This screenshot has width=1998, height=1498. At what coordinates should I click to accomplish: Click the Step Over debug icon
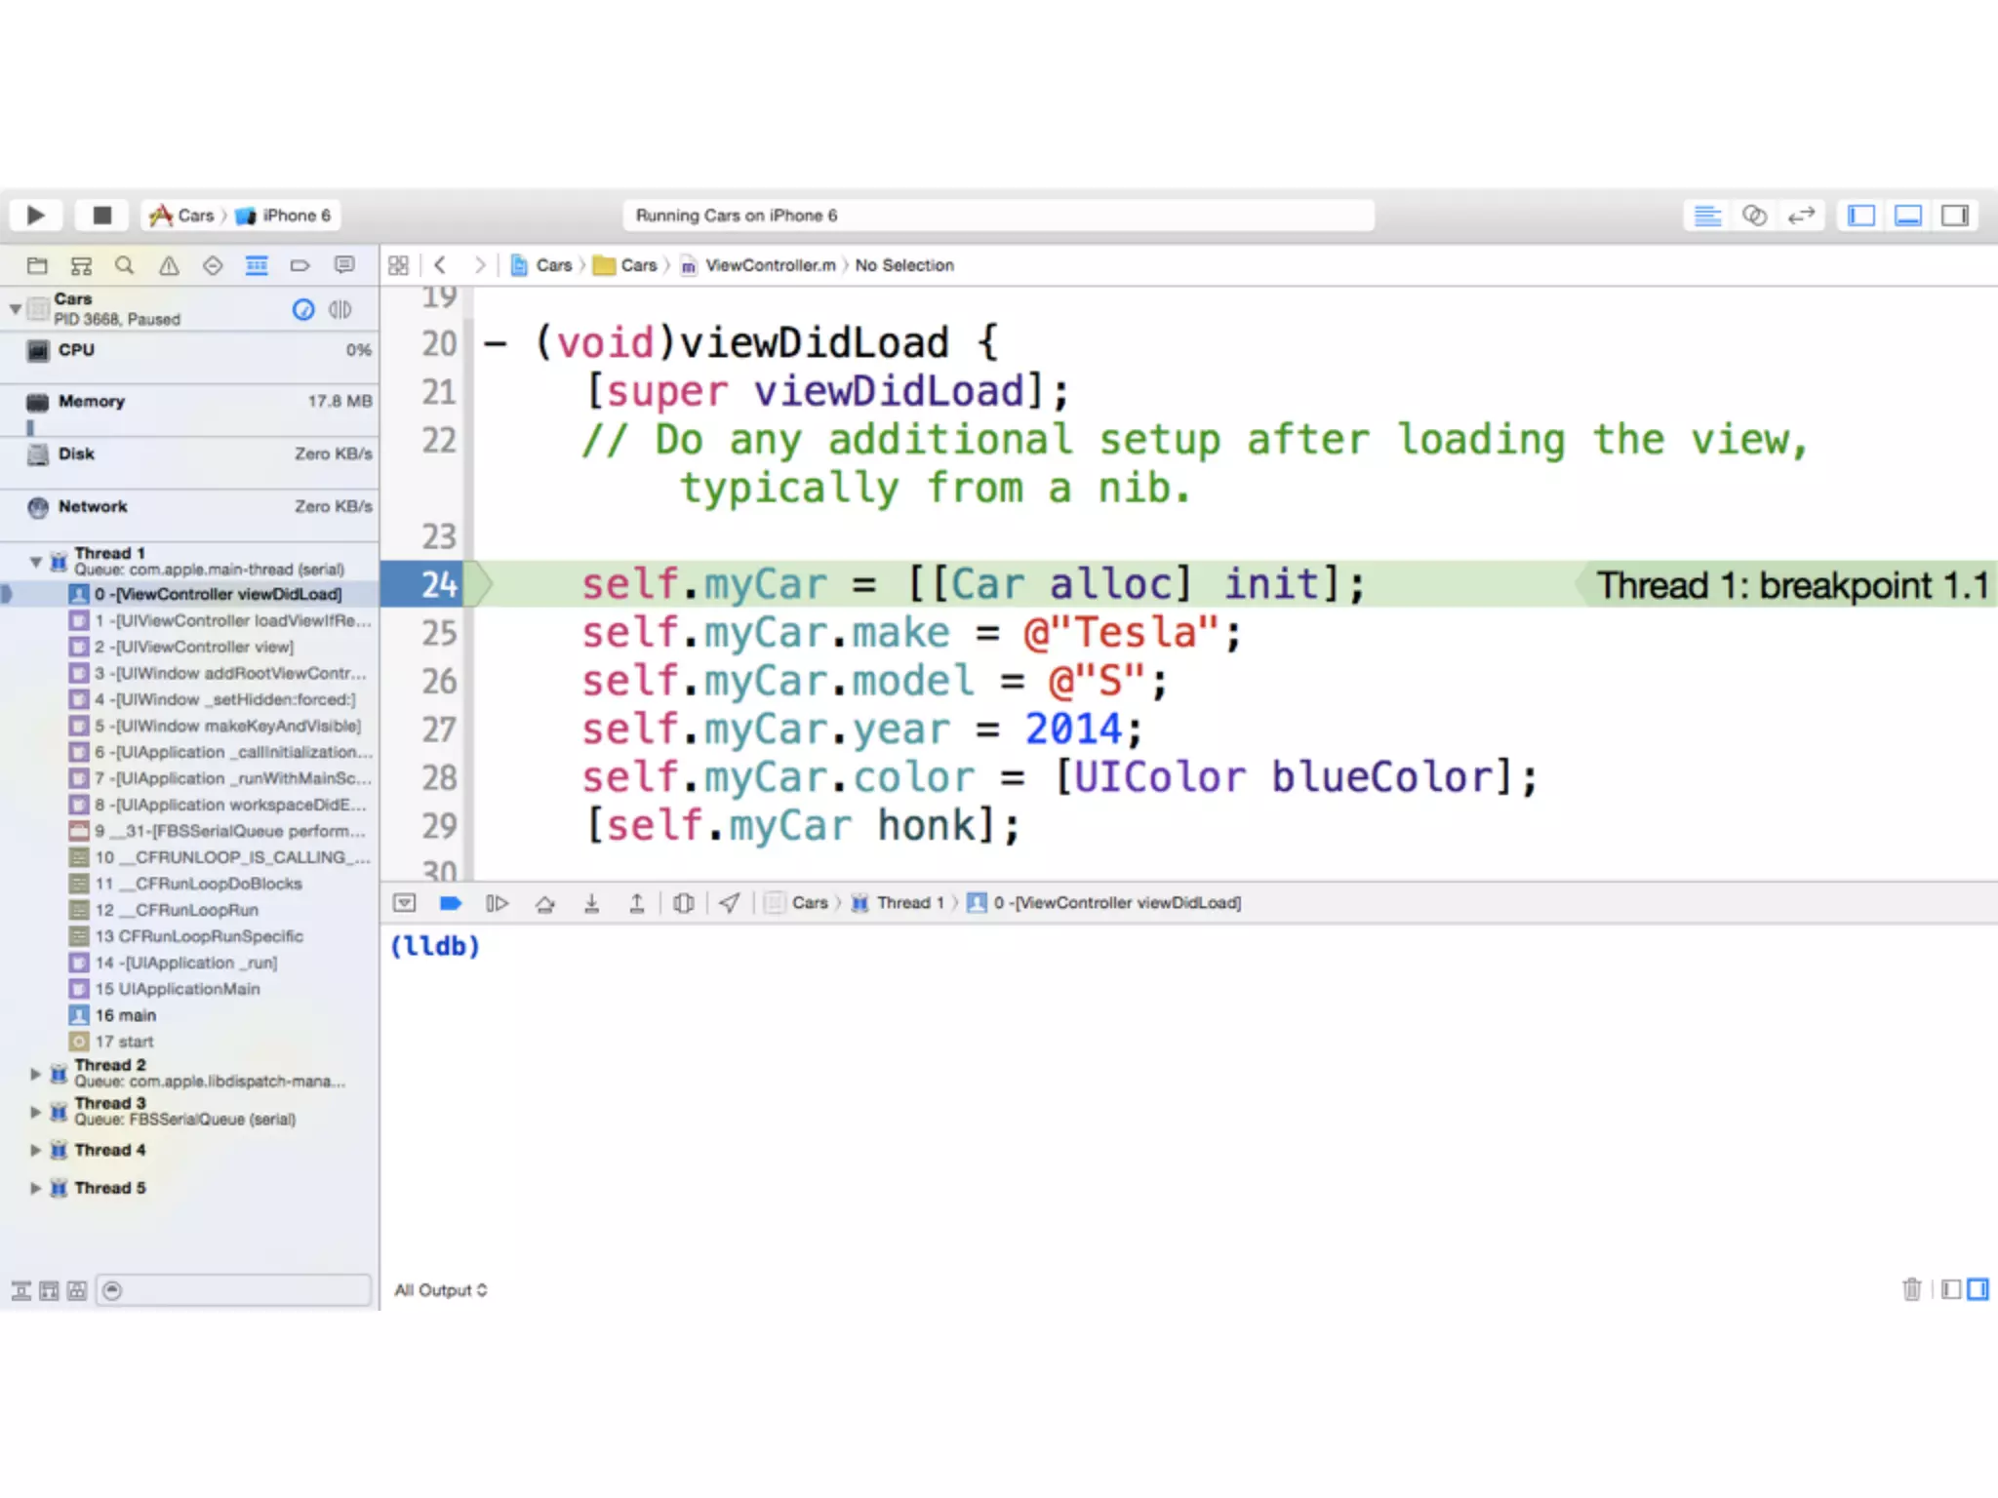(x=544, y=903)
